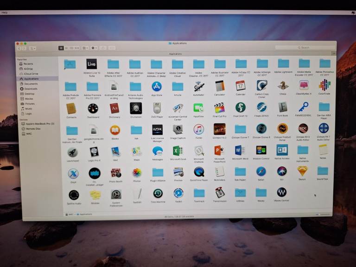Open the Dictionary app icon
Screen dimensions: 356x267
(x=114, y=108)
